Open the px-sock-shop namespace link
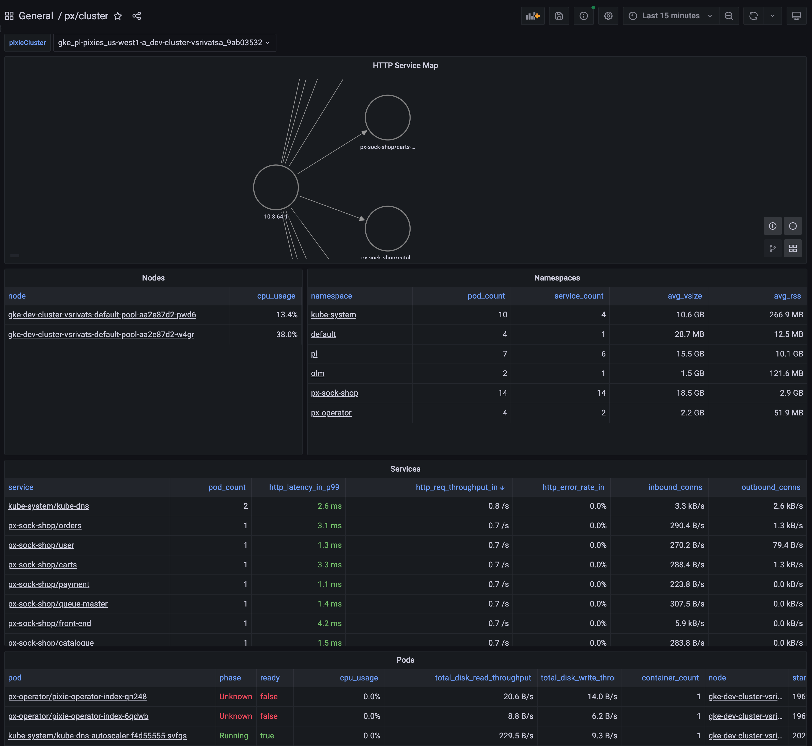 click(x=334, y=393)
